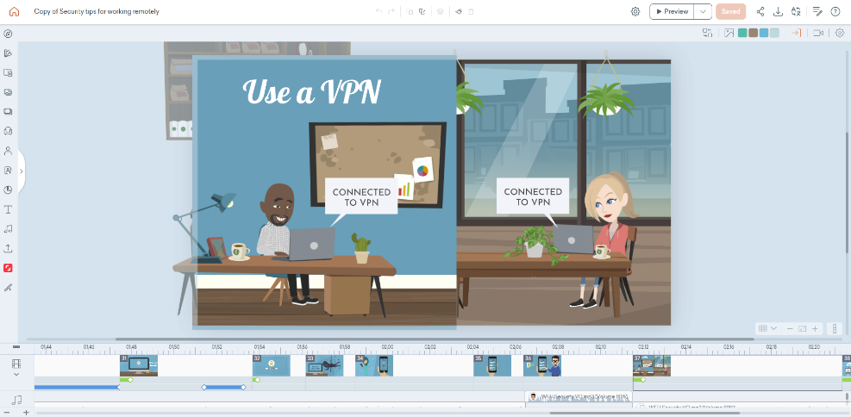Select the brown color swatch
The image size is (851, 417).
pos(754,33)
